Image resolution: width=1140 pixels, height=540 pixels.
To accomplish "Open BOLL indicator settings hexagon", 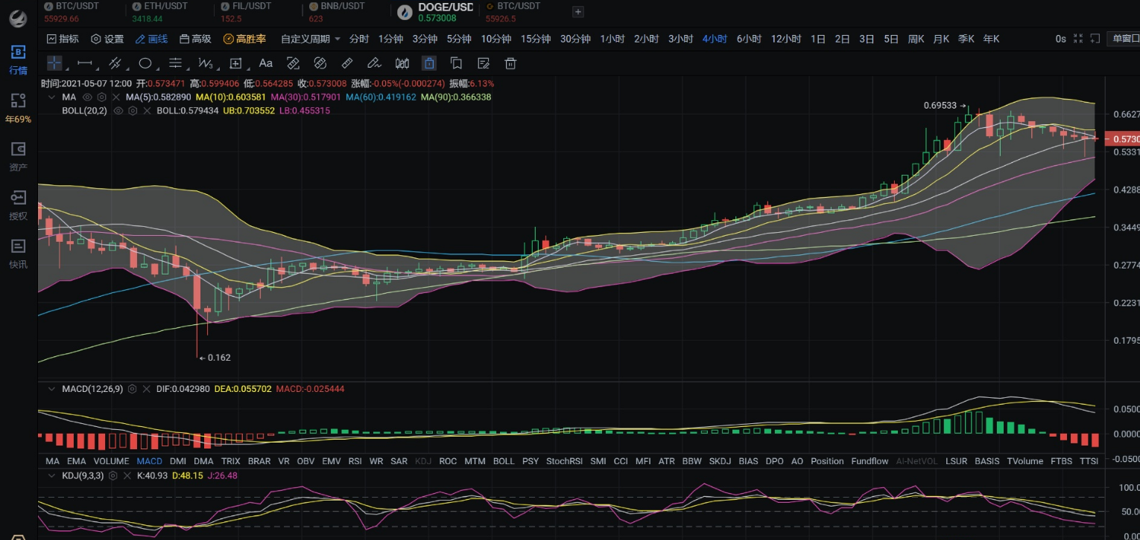I will click(x=133, y=111).
